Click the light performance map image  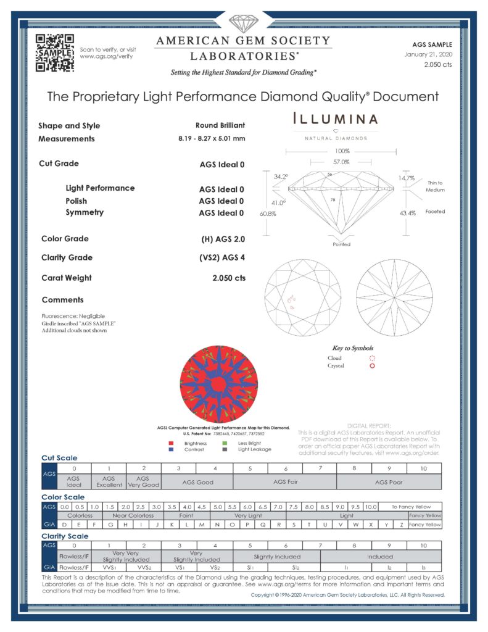pyautogui.click(x=218, y=384)
